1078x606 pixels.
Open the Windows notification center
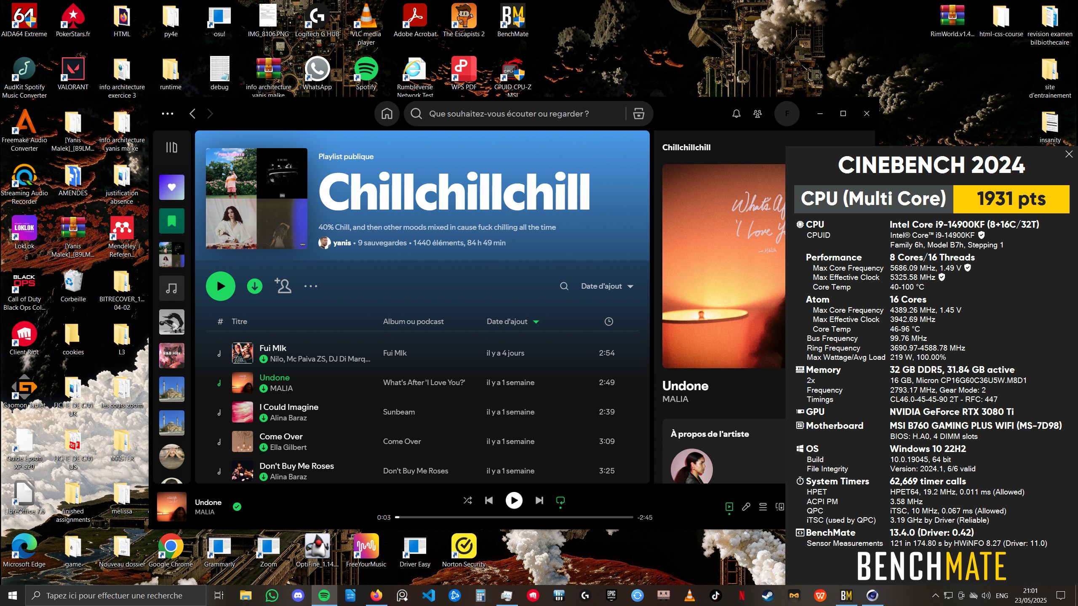[1060, 595]
